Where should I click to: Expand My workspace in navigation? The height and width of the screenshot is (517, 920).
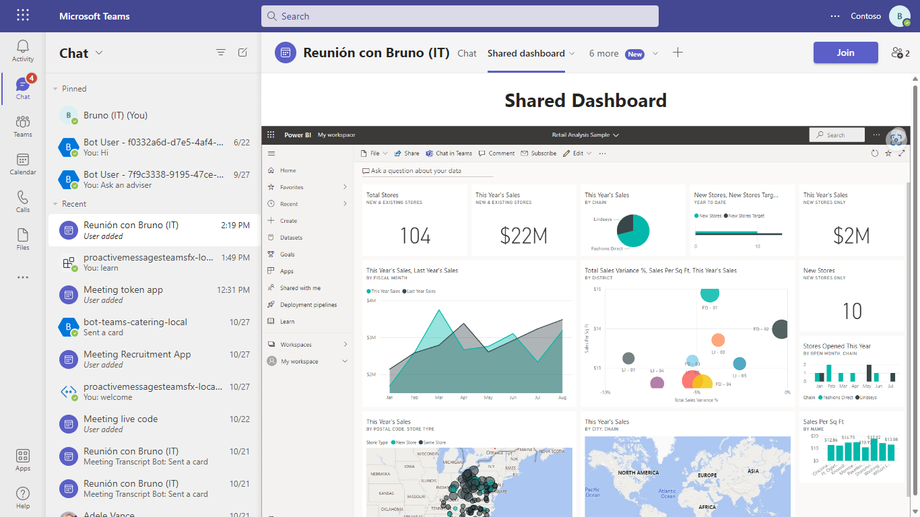point(346,361)
